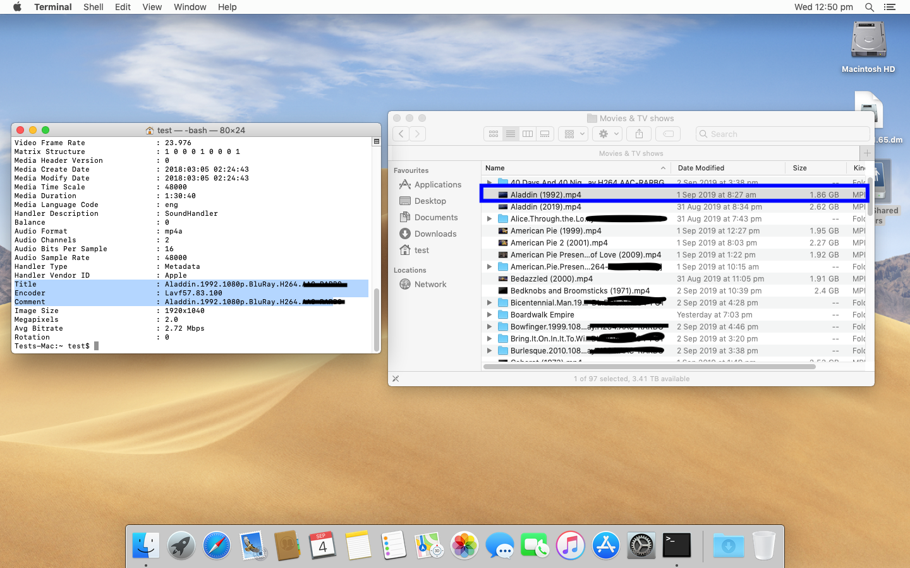Screen dimensions: 910x568
Task: Open Finder from the Dock
Action: [x=146, y=545]
